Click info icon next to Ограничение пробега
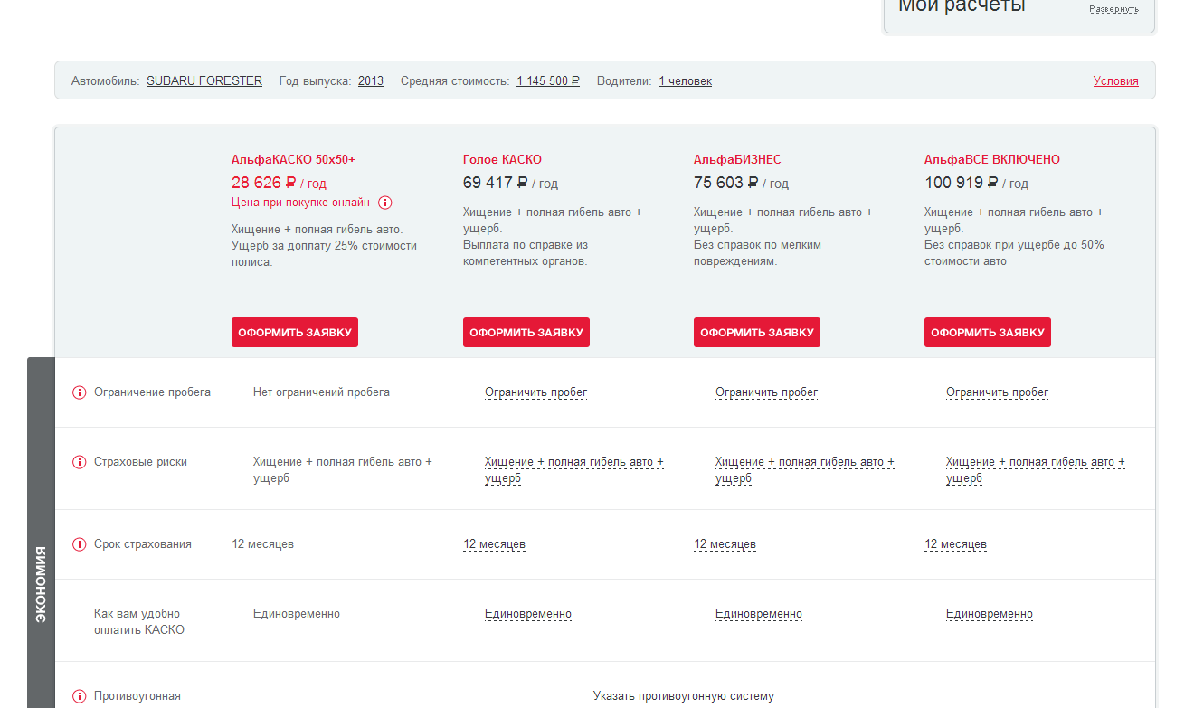Screen dimensions: 1194x708 [79, 392]
